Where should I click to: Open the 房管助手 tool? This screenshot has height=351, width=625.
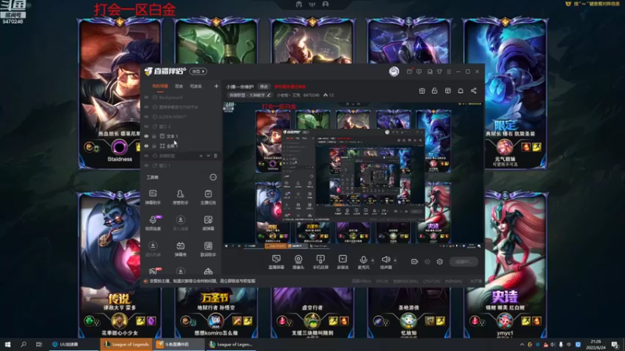(180, 197)
